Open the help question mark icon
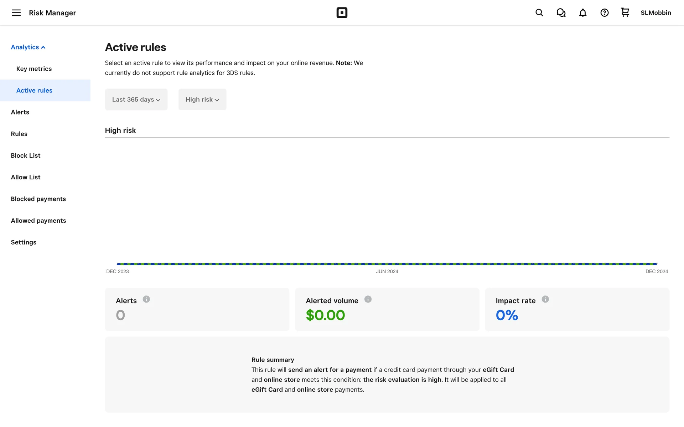Viewport: 684px width, 427px height. point(604,13)
